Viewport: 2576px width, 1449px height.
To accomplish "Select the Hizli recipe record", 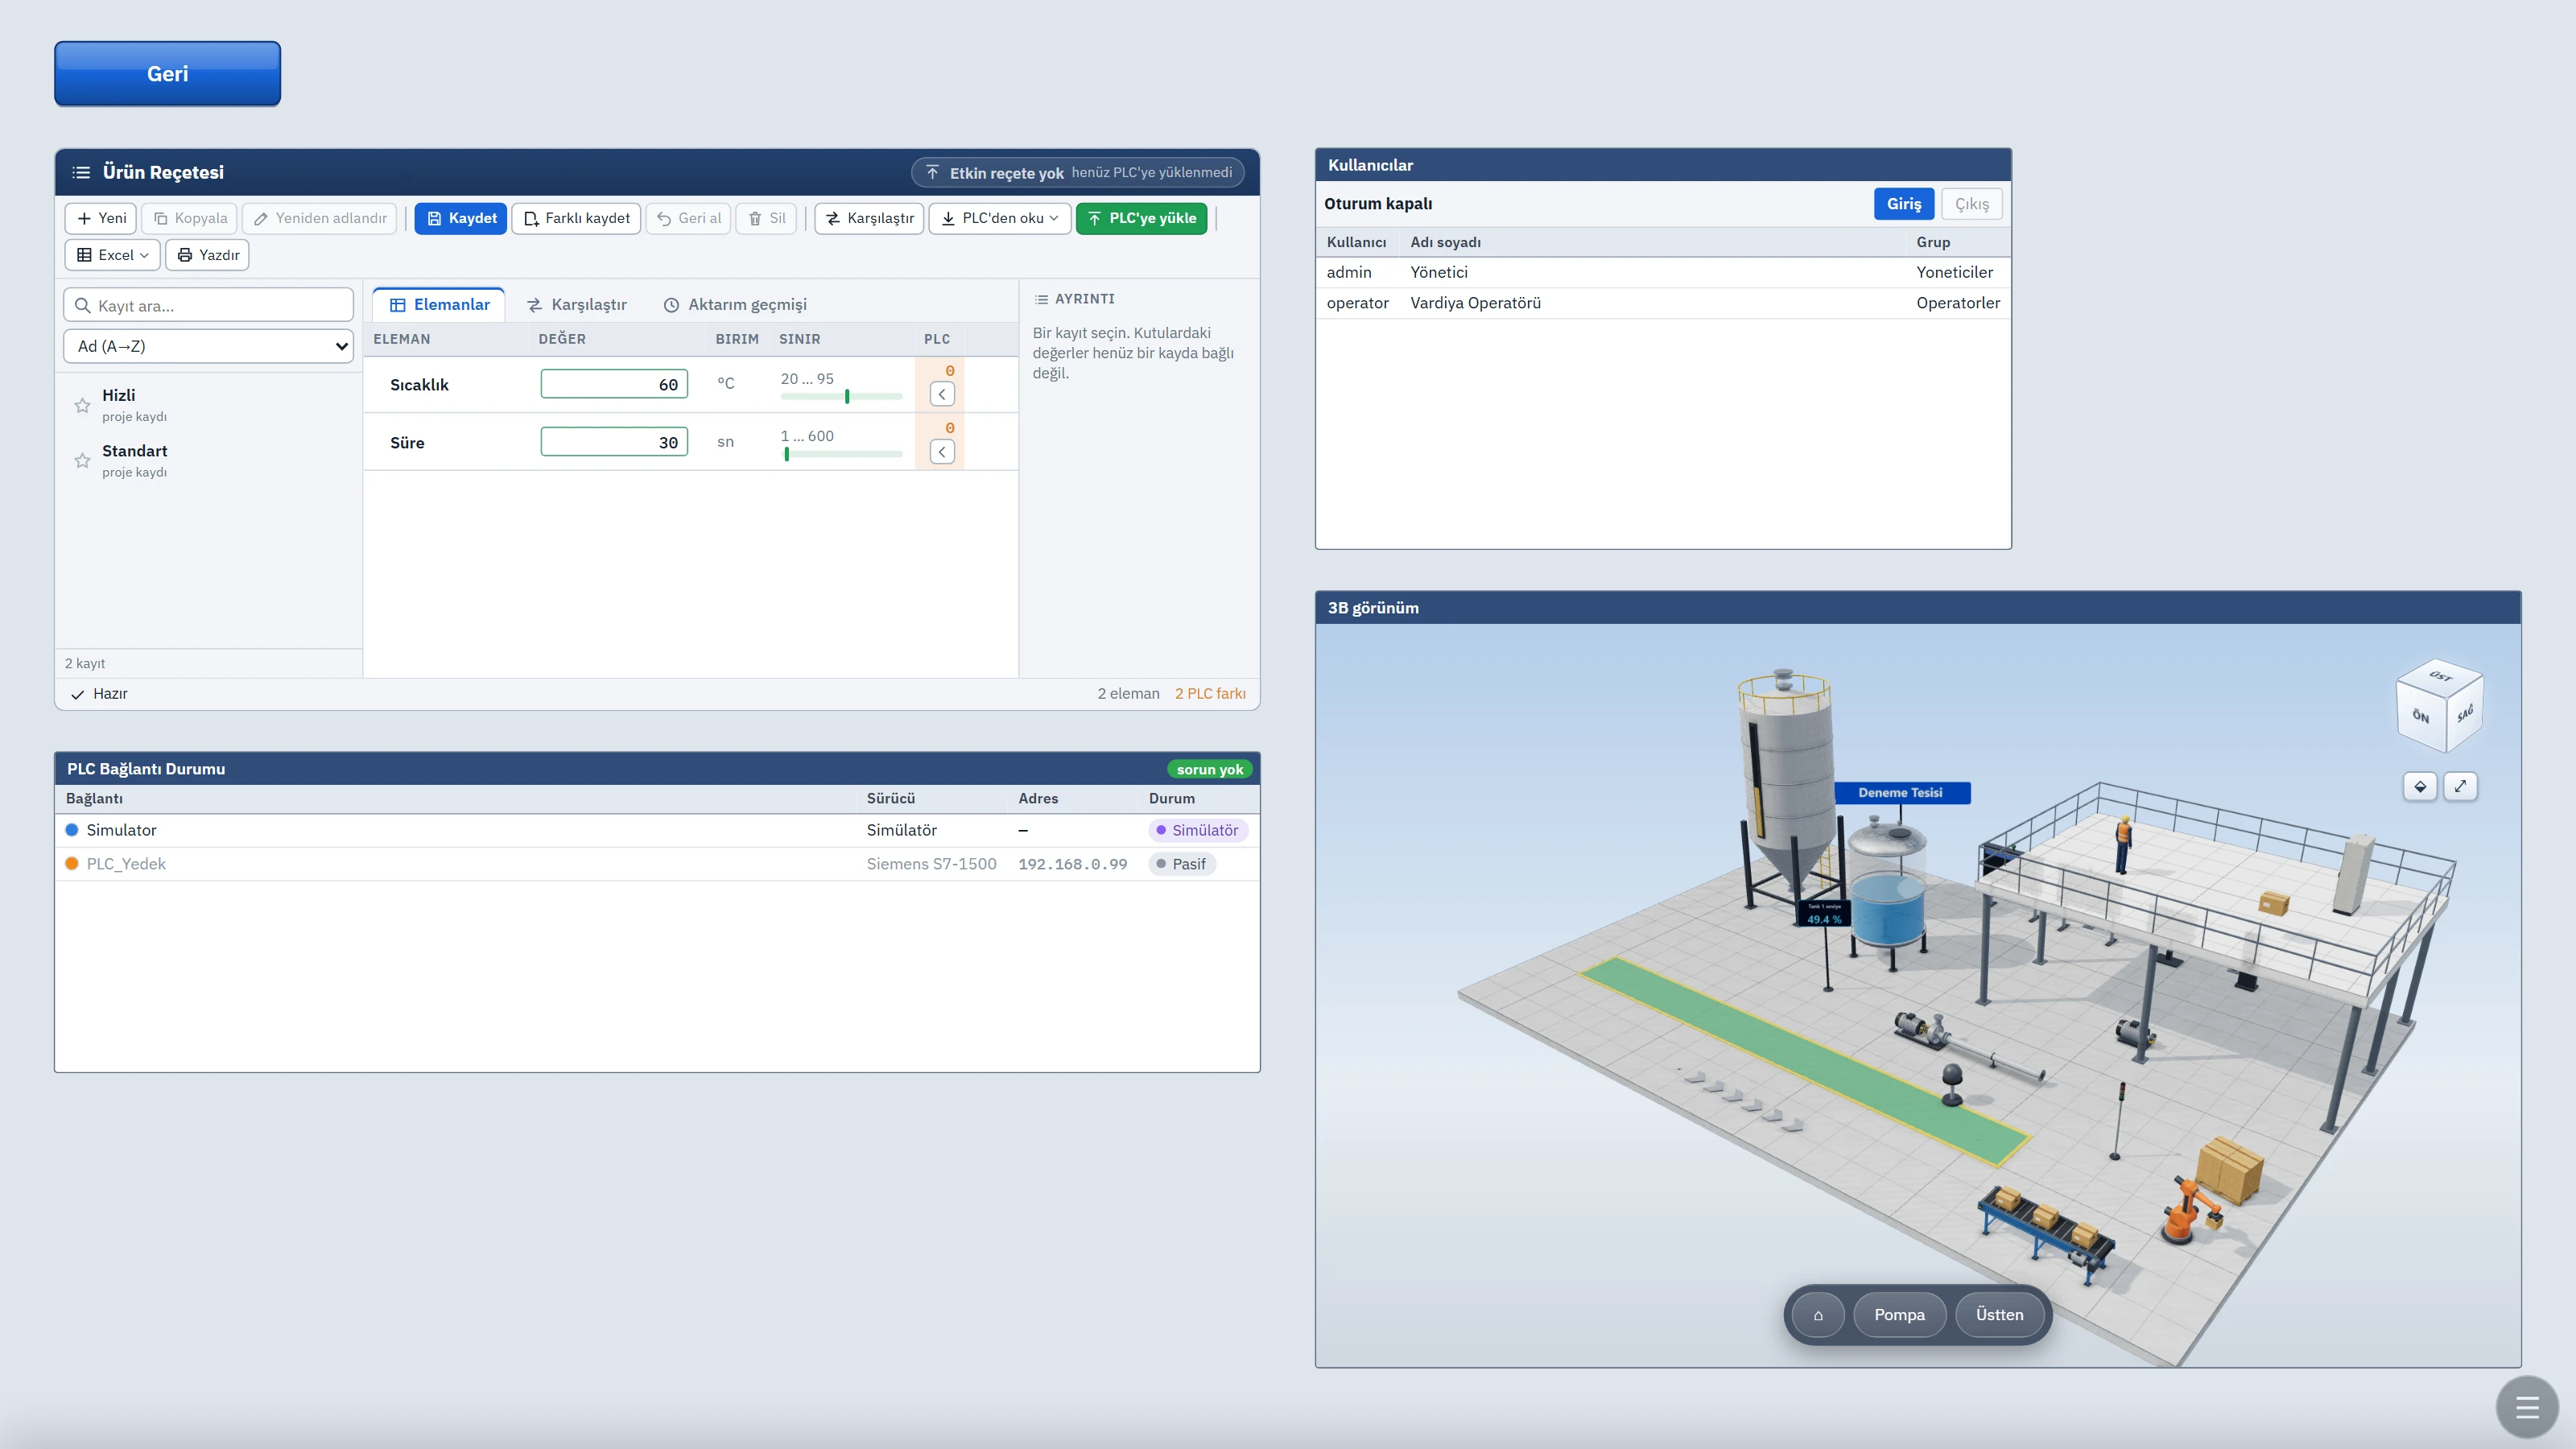I will (208, 404).
